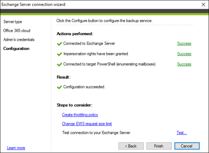Screen dimensions: 209x153
Task: Select the Admin's credentials step
Action: 19,40
